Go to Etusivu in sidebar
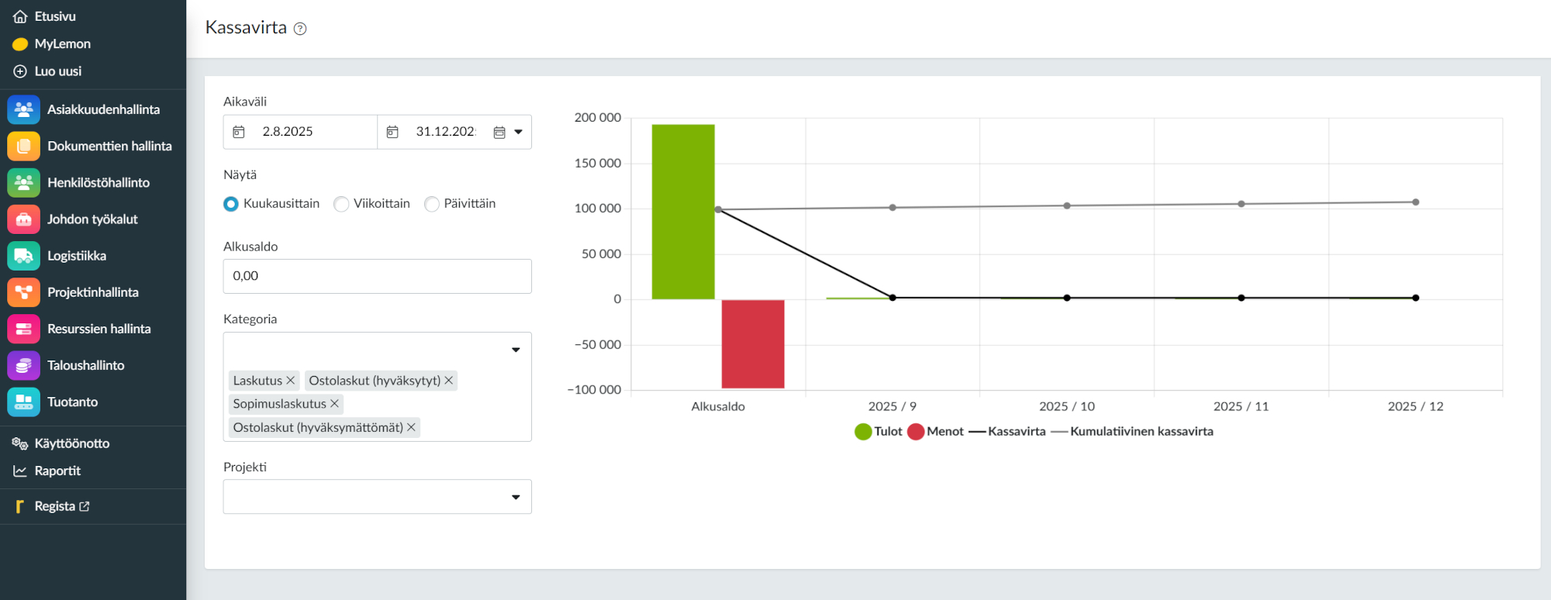 (x=54, y=16)
